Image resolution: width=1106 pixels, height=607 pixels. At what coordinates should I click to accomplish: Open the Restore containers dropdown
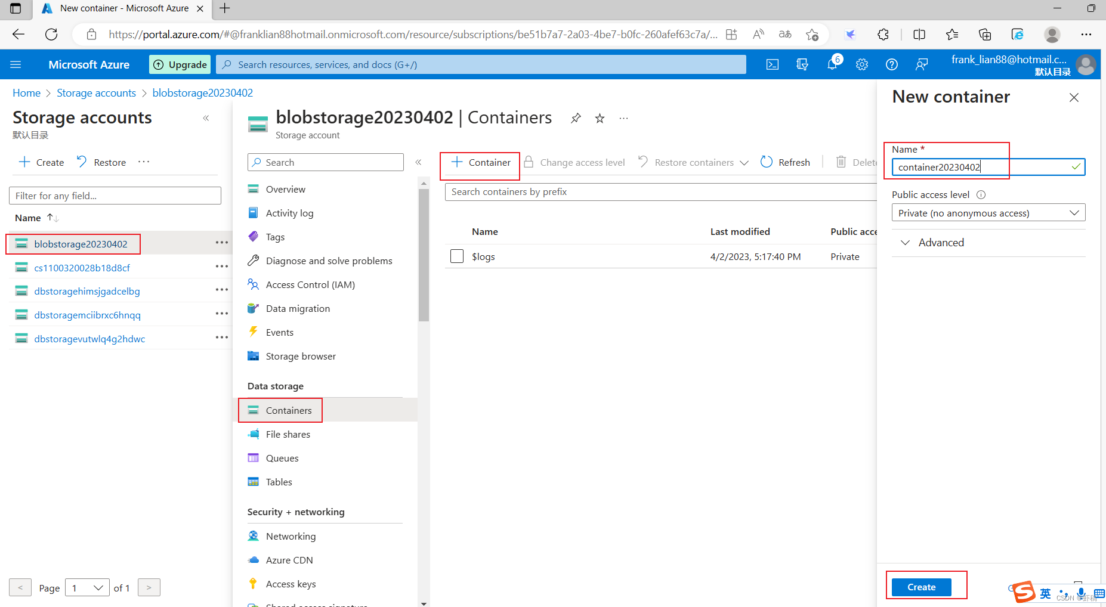744,162
